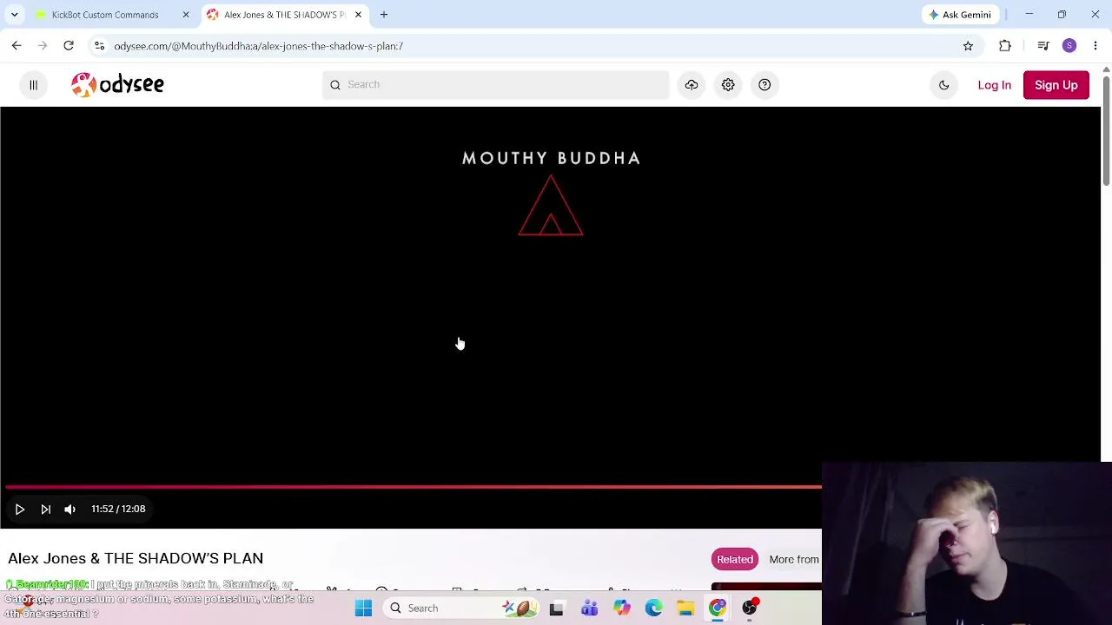The height and width of the screenshot is (625, 1112).
Task: Open Google Chrome taskbar icon
Action: (x=718, y=609)
